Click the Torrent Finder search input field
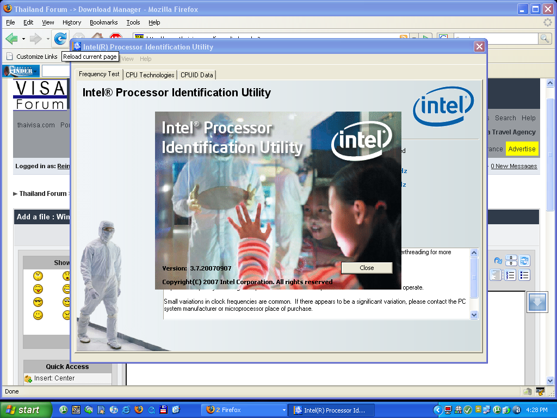 click(x=56, y=71)
